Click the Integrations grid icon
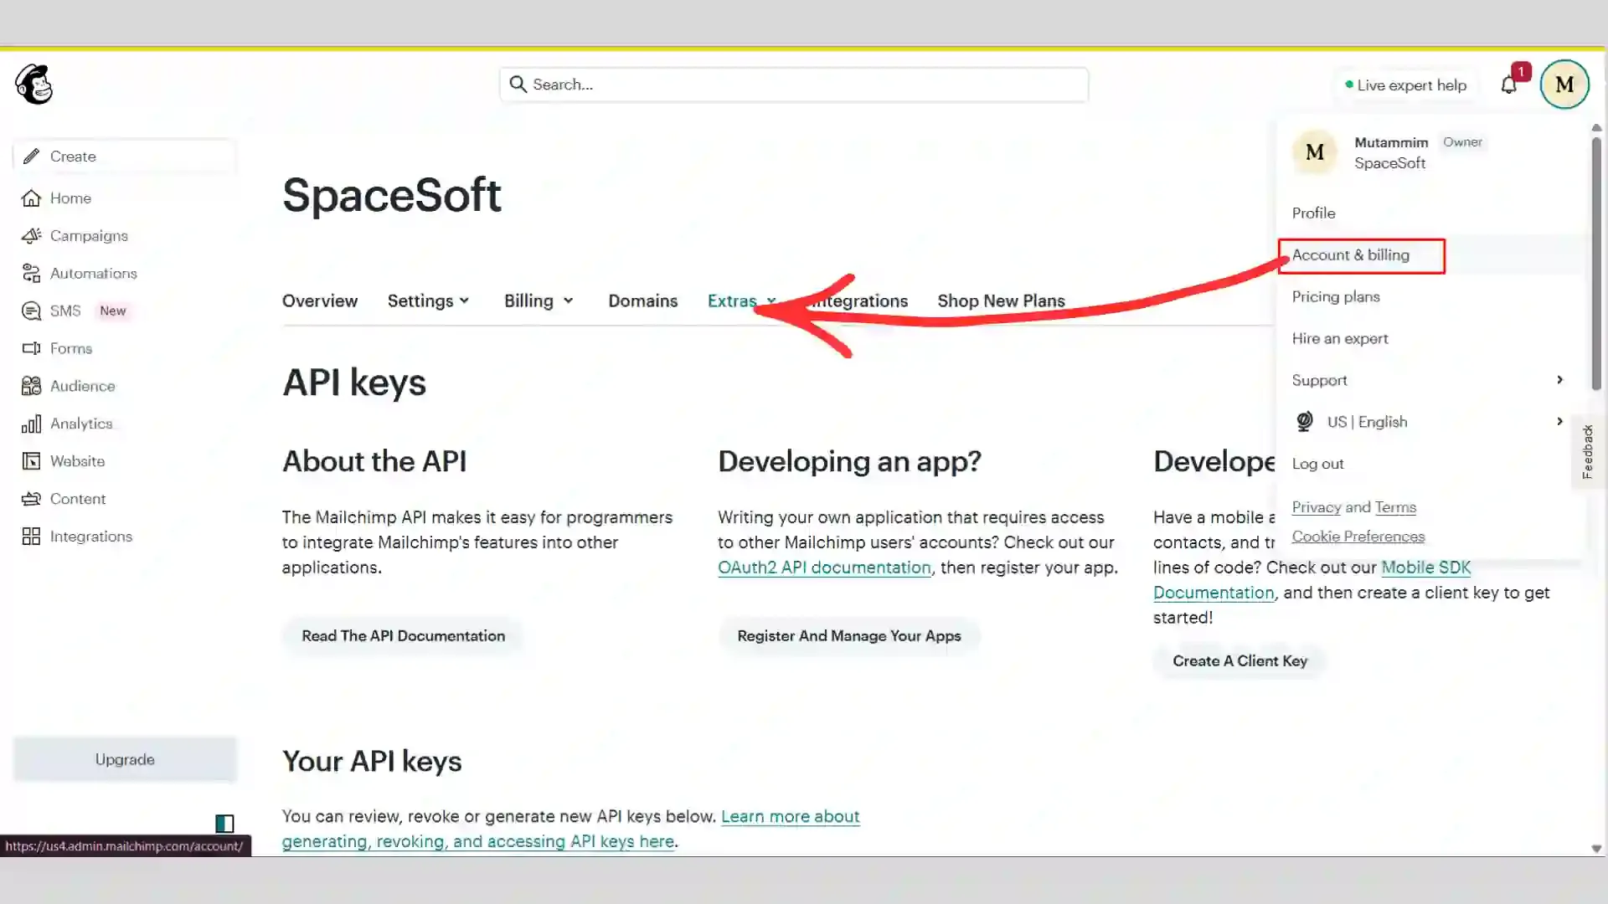Screen dimensions: 1608x904 (x=31, y=537)
